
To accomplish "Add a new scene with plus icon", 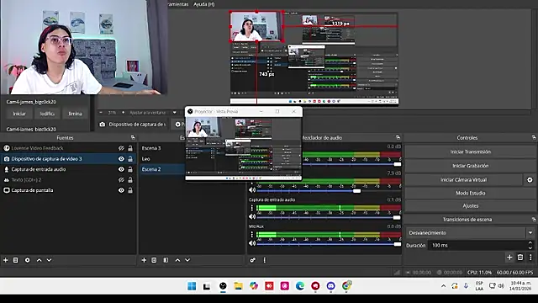I will click(x=144, y=260).
